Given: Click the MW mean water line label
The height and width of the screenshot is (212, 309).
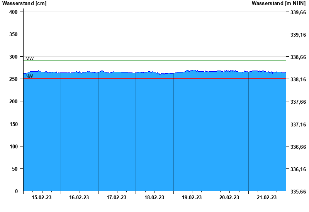Looking at the screenshot, I should click(29, 59).
